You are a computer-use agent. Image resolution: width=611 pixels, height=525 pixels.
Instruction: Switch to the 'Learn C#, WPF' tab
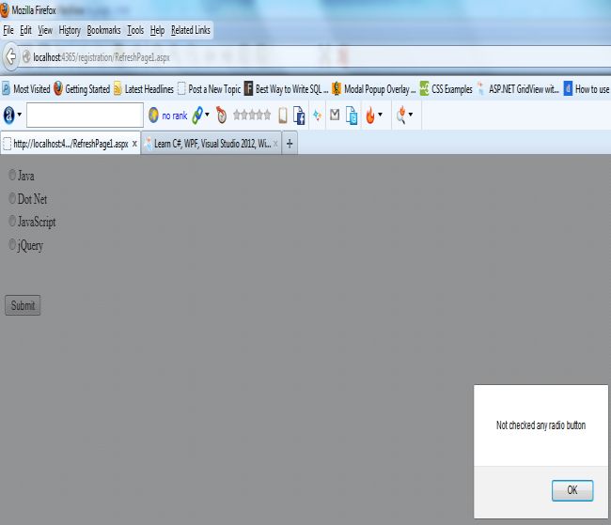point(211,144)
